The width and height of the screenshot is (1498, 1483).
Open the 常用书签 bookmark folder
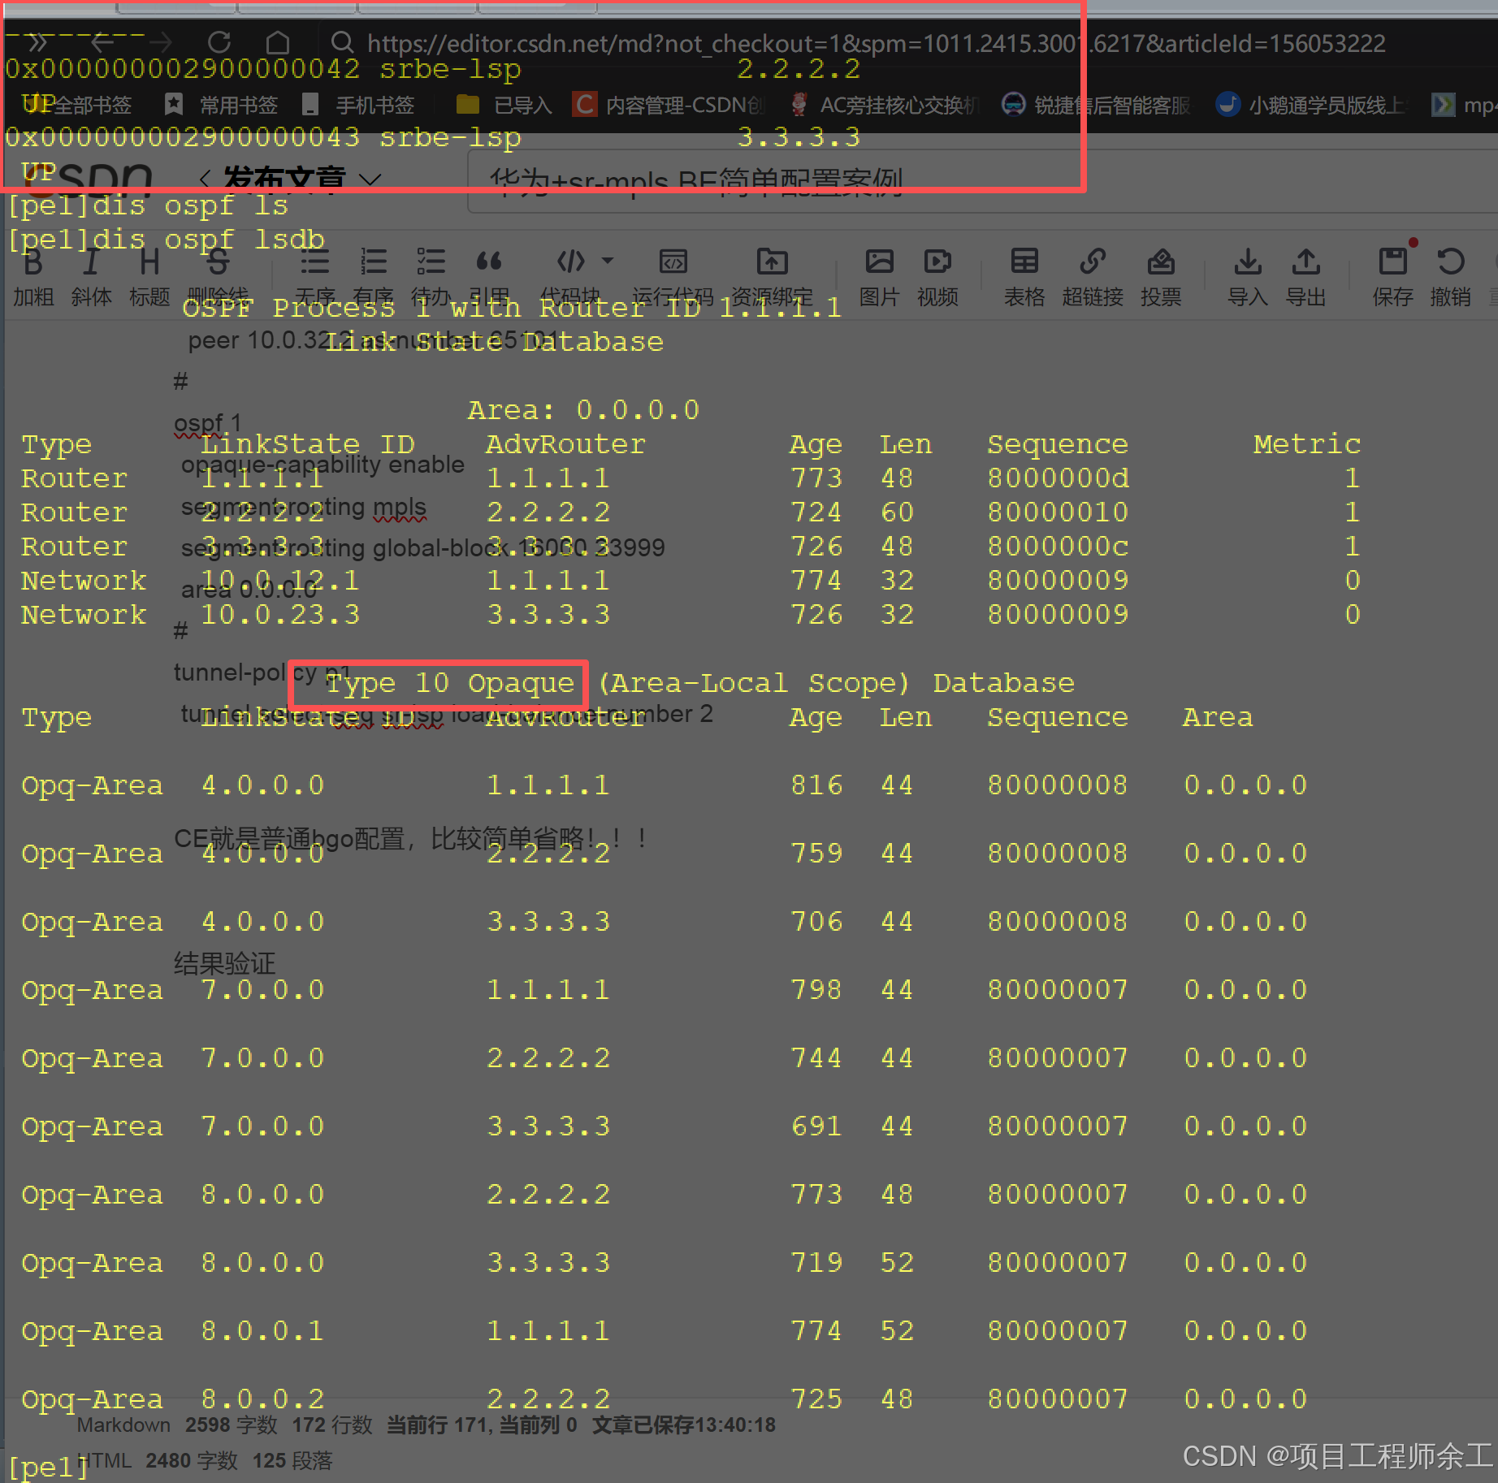tap(221, 105)
